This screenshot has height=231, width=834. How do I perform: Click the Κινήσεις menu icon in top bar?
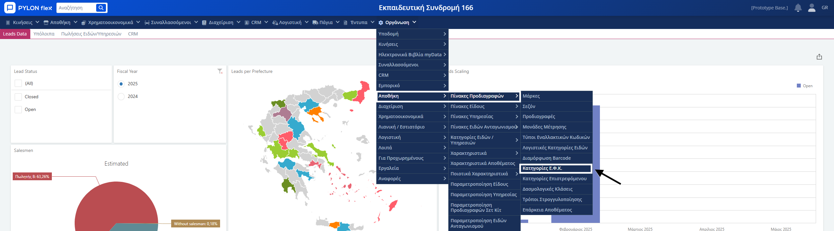pyautogui.click(x=8, y=22)
